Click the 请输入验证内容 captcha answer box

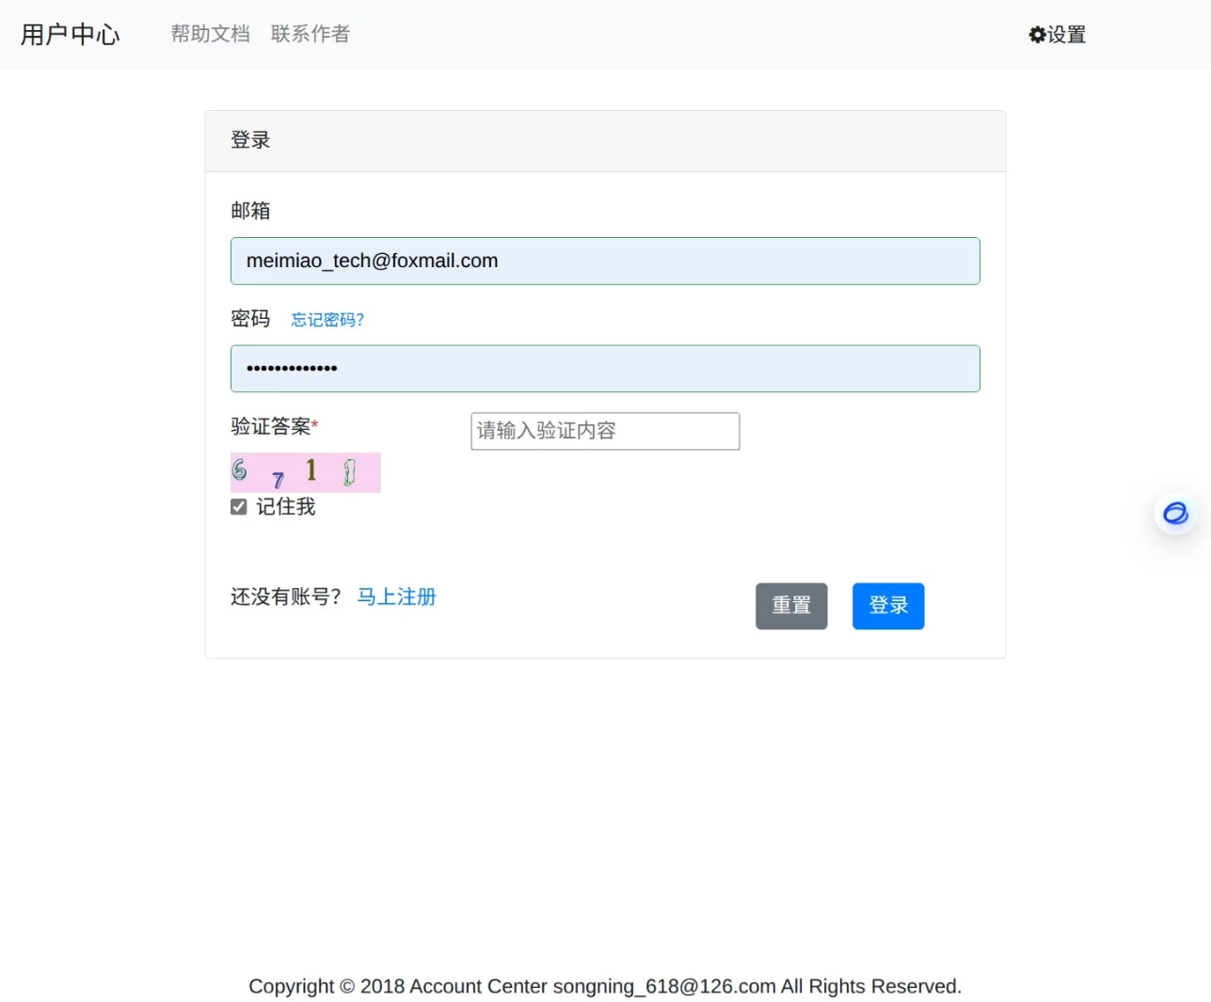coord(605,431)
